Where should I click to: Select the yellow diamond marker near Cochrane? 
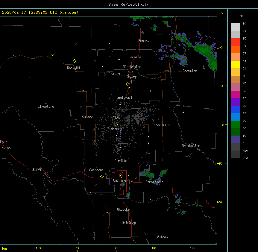tap(102, 177)
